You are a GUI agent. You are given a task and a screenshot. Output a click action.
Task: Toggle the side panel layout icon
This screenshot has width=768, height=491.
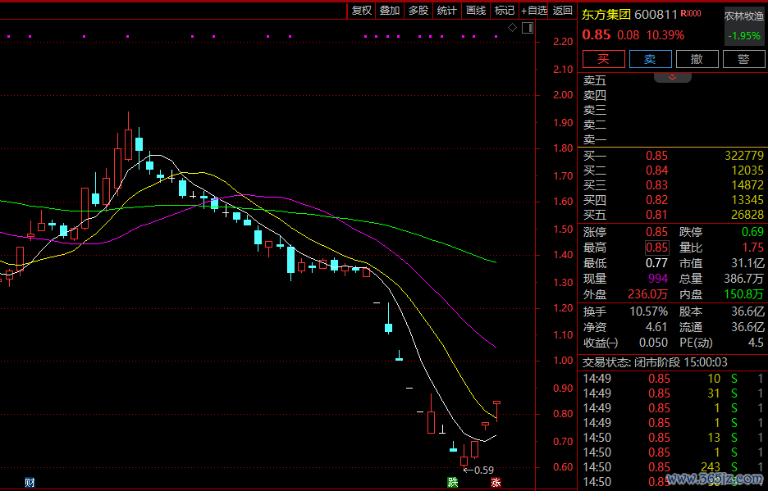pyautogui.click(x=528, y=28)
